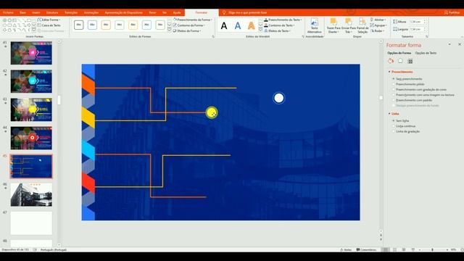The width and height of the screenshot is (464, 261).
Task: Open the Agrupar dropdown
Action: 378,25
